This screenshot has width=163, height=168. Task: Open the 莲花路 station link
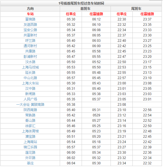[x=30, y=153]
